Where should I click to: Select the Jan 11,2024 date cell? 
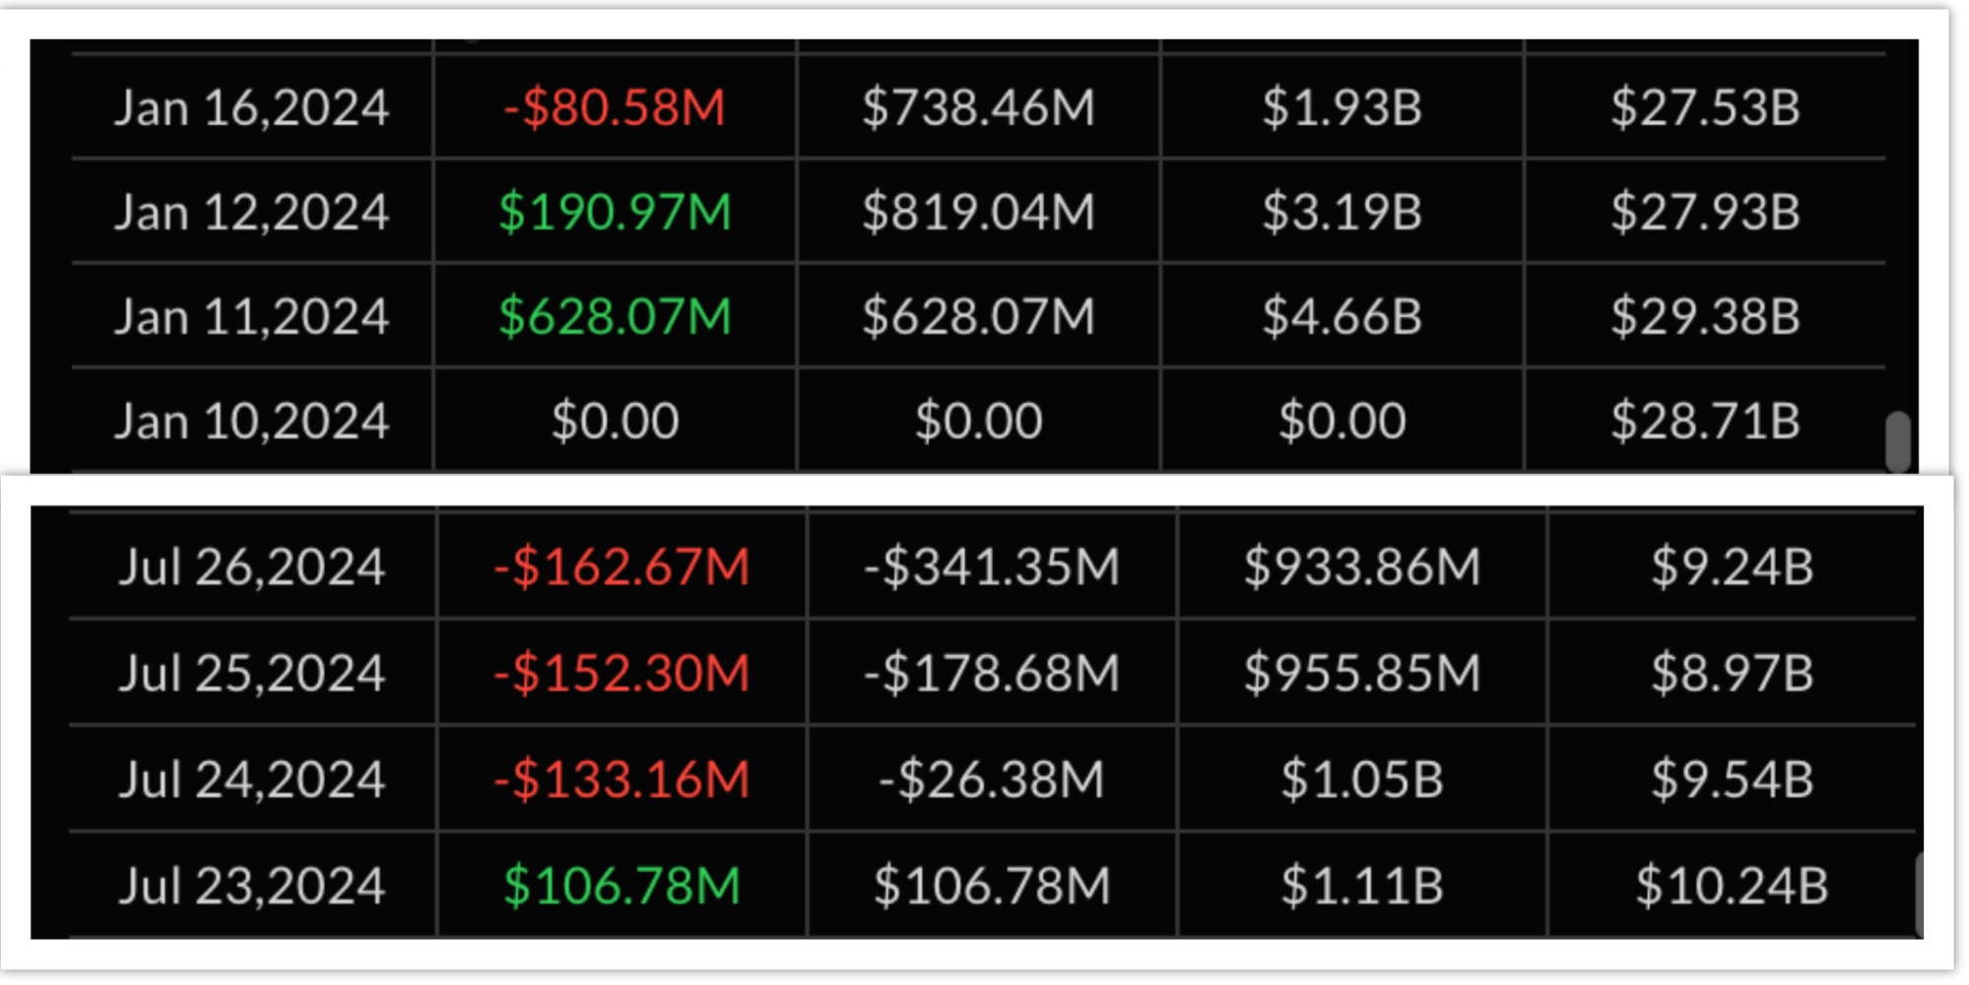[251, 316]
